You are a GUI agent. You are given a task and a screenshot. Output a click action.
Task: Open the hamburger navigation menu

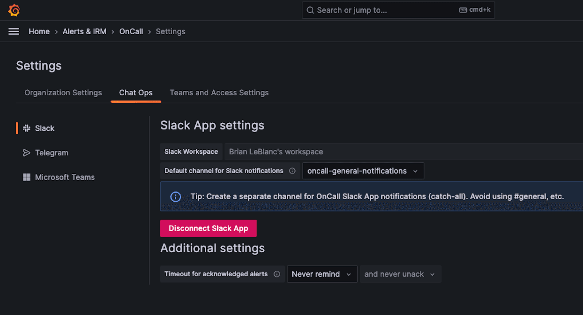click(14, 32)
